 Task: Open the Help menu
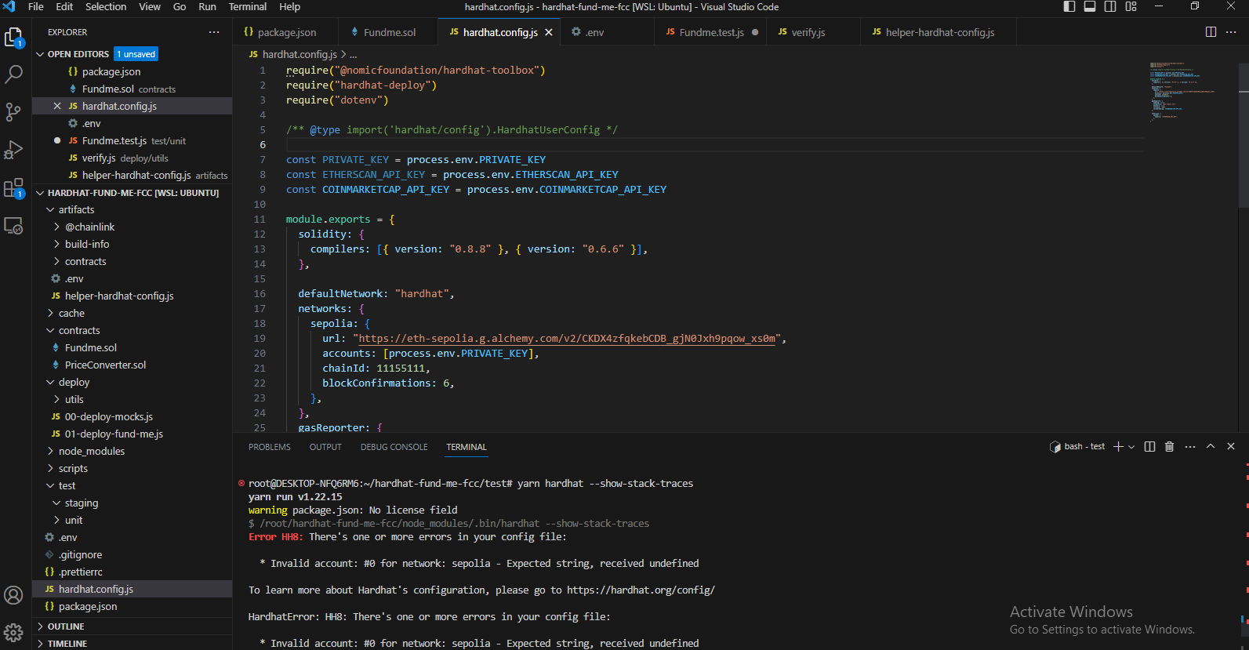pyautogui.click(x=290, y=6)
